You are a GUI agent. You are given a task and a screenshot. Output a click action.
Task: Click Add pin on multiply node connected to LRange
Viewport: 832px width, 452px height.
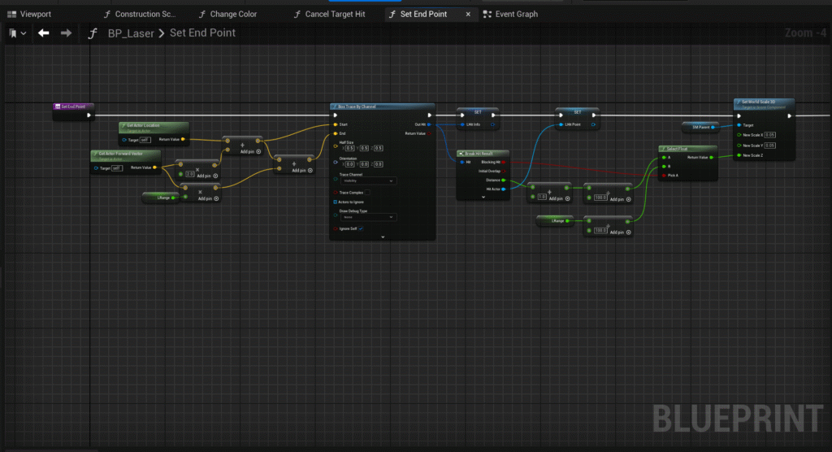(209, 198)
